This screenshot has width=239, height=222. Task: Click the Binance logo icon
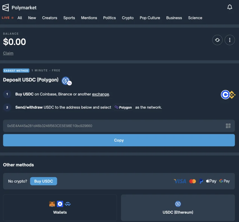233,95
